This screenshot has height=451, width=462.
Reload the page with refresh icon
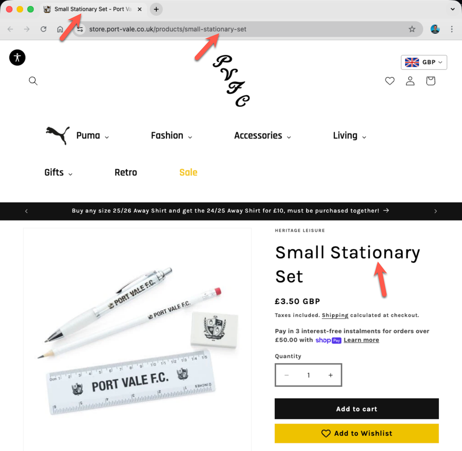43,29
